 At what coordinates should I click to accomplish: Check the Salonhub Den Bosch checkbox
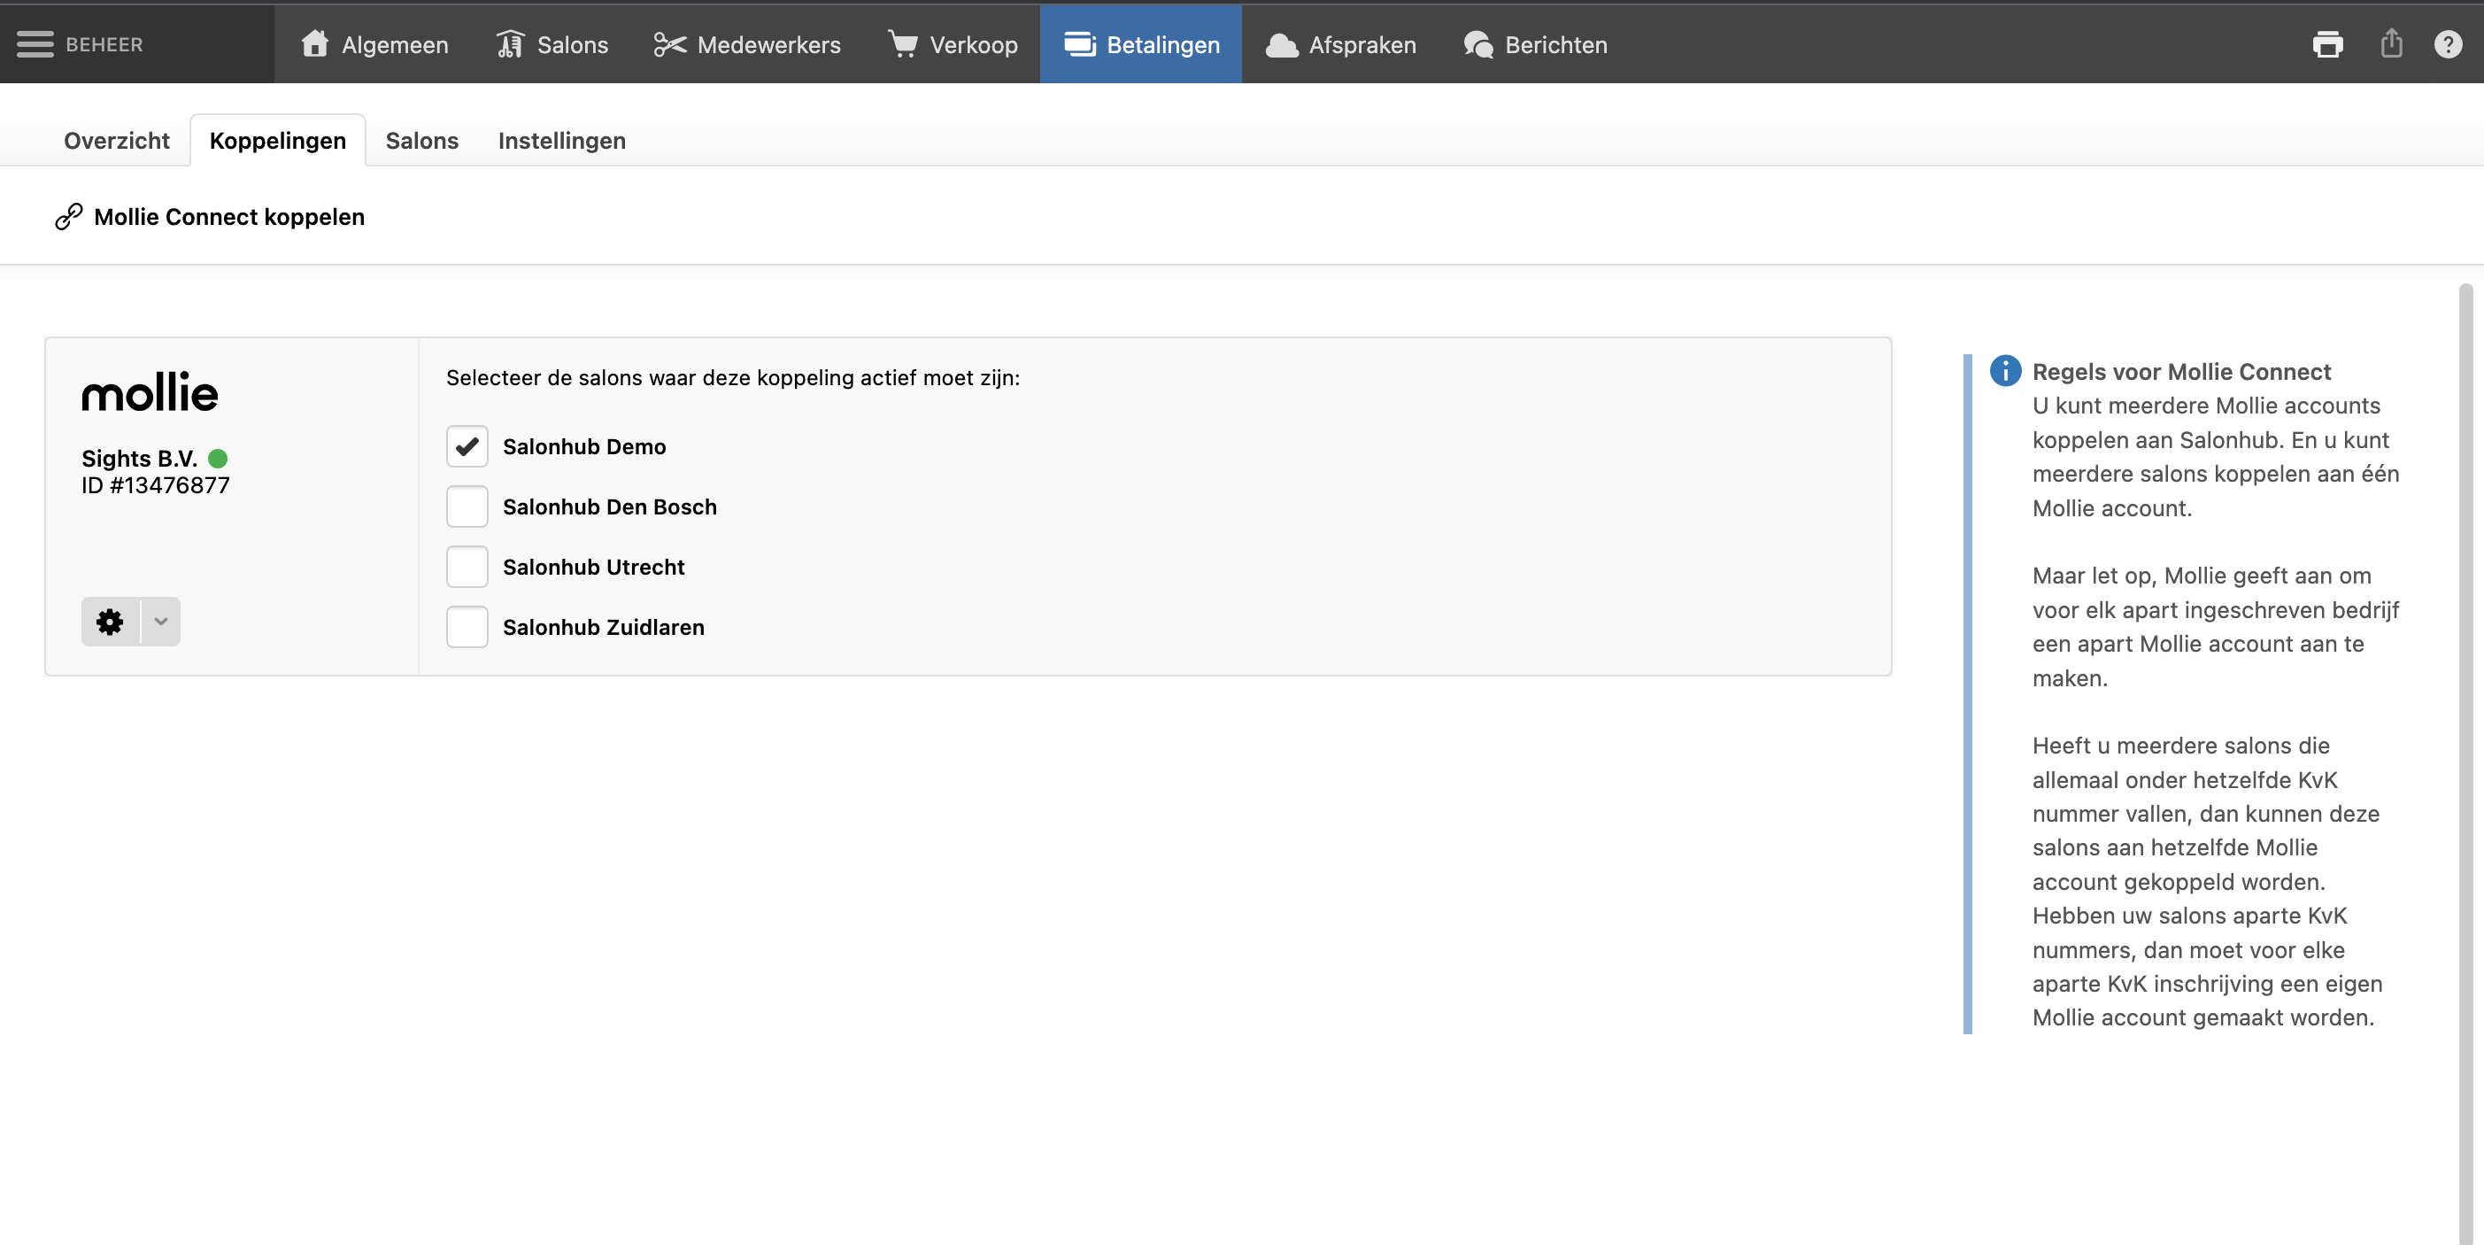pos(467,507)
